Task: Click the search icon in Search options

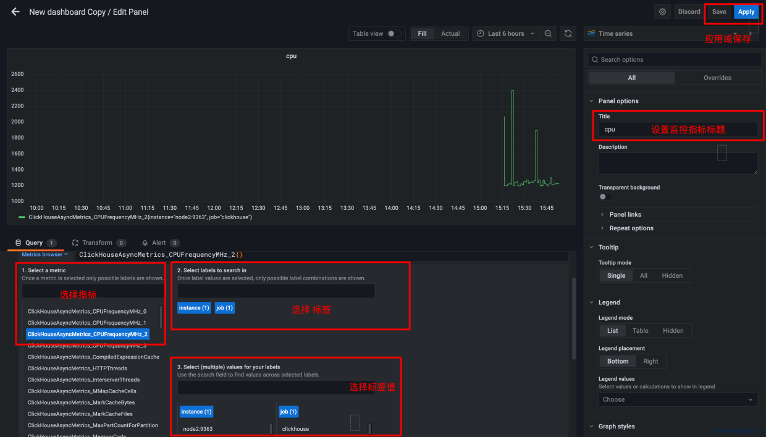Action: point(595,59)
